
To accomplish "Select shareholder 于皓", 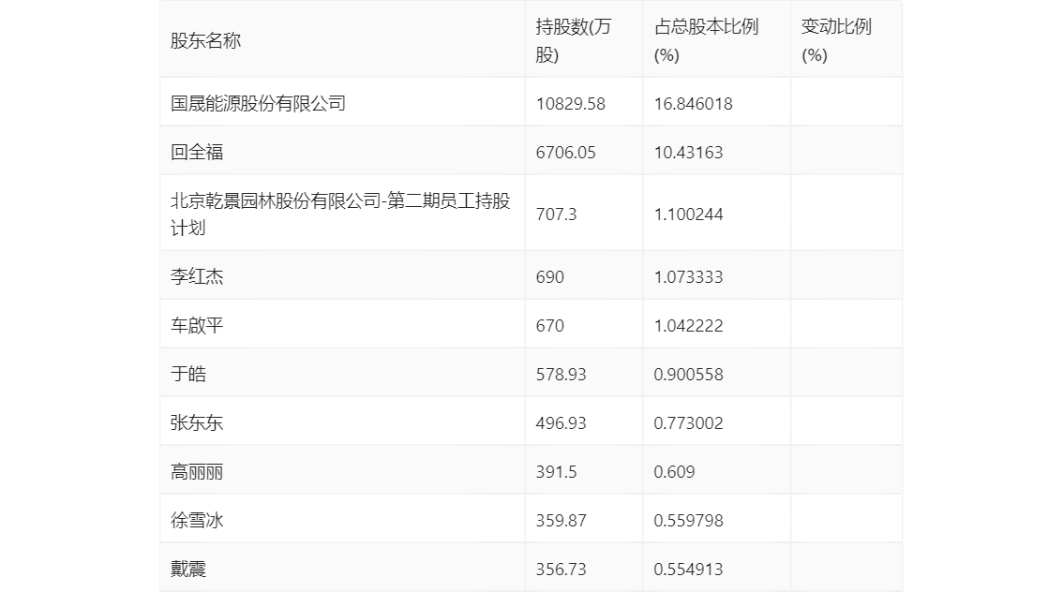I will tap(187, 375).
